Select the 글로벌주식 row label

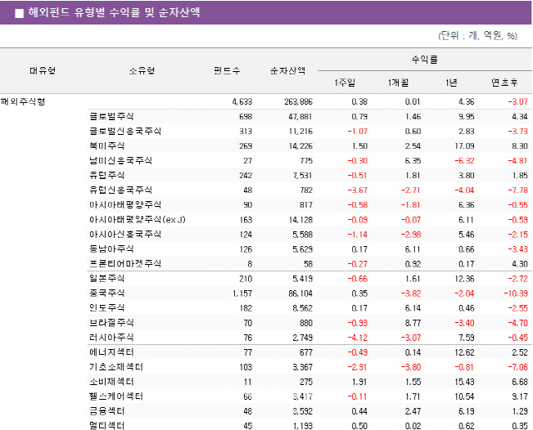(x=111, y=116)
